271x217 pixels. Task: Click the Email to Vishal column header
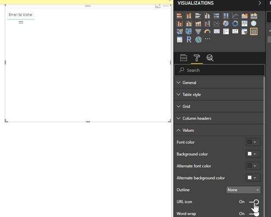tap(20, 15)
